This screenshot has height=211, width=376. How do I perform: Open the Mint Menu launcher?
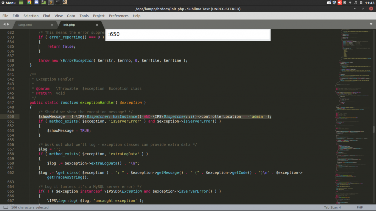pos(9,3)
